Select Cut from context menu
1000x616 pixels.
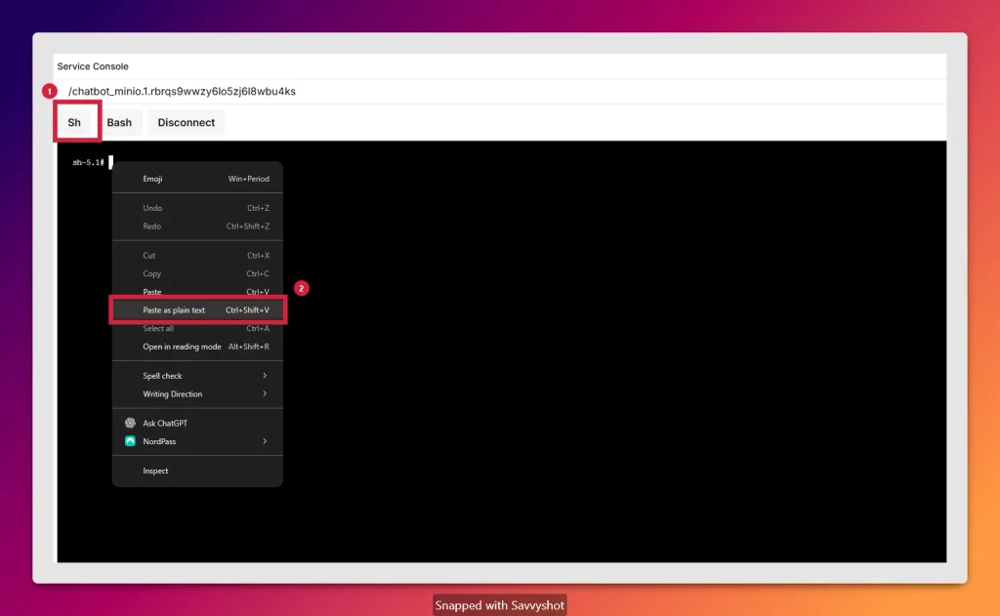point(197,255)
